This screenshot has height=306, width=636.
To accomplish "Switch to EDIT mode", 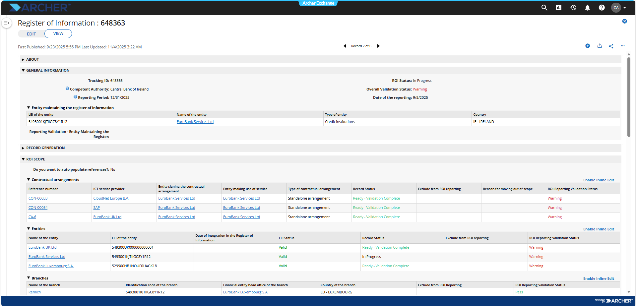I will point(32,34).
